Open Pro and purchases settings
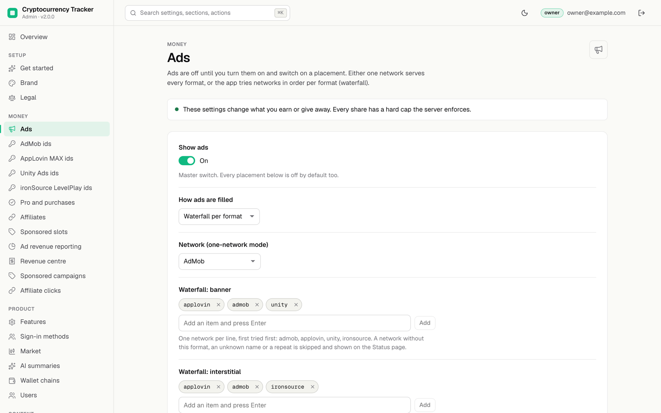The width and height of the screenshot is (661, 413). (57, 202)
